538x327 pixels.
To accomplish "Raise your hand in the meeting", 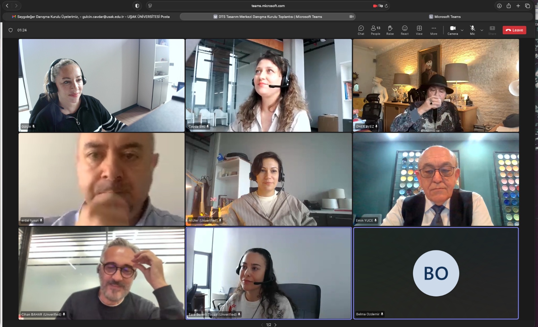I will point(390,30).
